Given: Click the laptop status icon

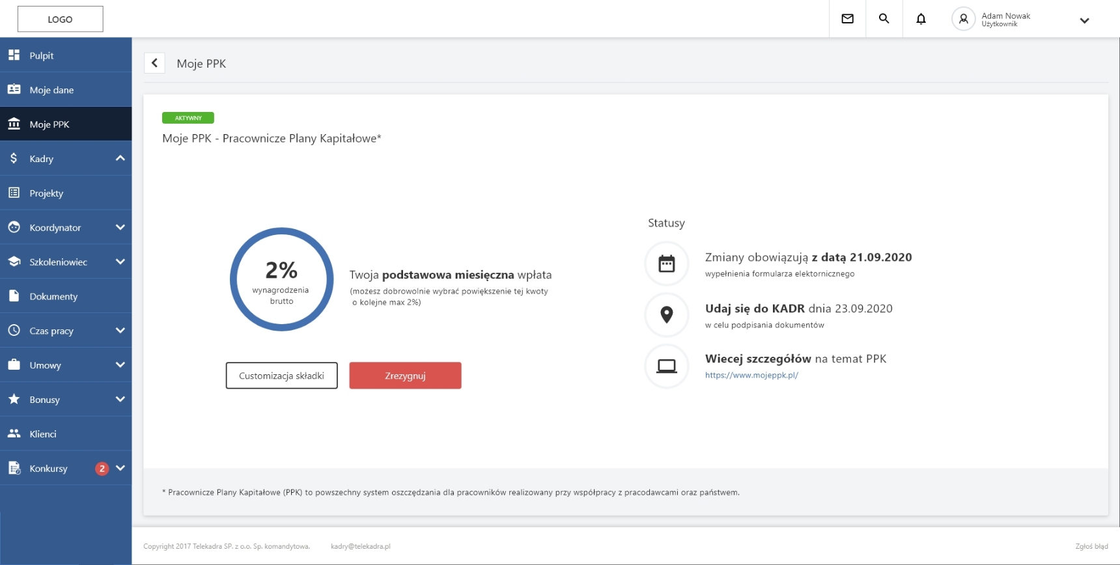Looking at the screenshot, I should pyautogui.click(x=666, y=366).
